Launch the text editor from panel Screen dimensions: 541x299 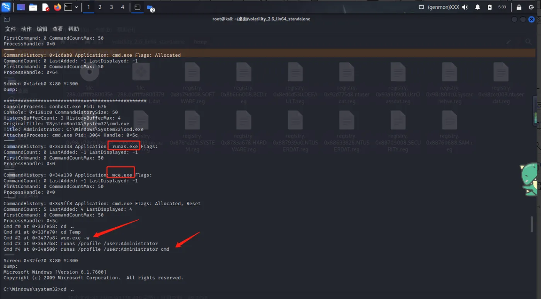pyautogui.click(x=46, y=7)
